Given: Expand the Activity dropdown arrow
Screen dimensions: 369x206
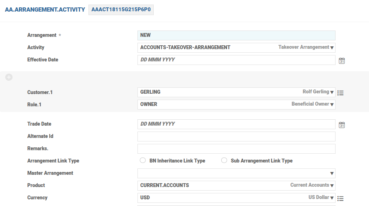Looking at the screenshot, I should click(332, 48).
